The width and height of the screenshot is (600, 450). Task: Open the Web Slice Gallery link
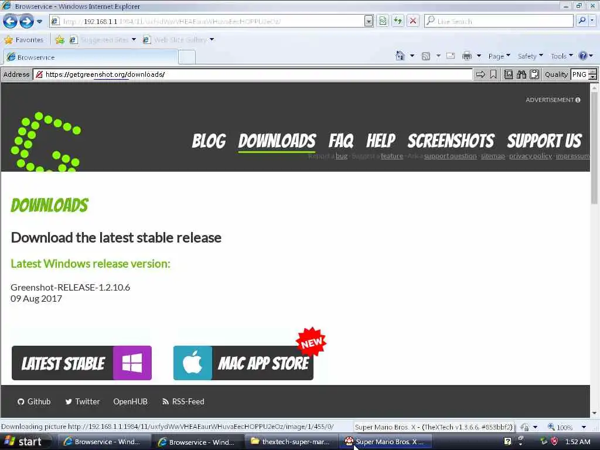(178, 39)
